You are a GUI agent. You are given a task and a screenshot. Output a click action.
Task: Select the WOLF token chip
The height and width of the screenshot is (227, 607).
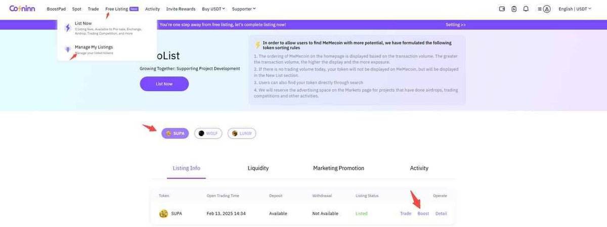coord(208,133)
